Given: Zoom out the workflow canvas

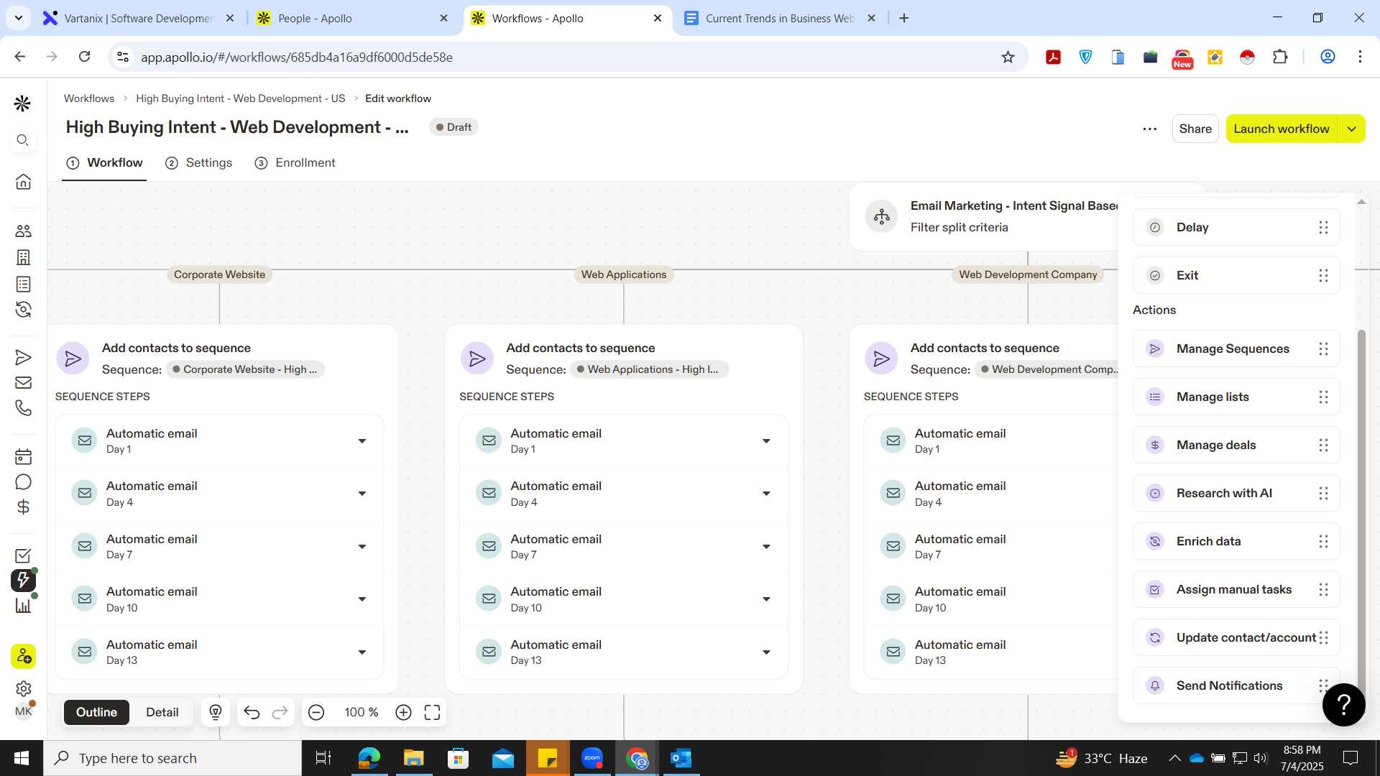Looking at the screenshot, I should coord(316,712).
